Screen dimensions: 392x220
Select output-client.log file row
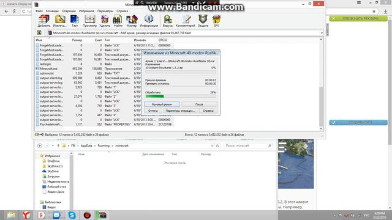104,78
